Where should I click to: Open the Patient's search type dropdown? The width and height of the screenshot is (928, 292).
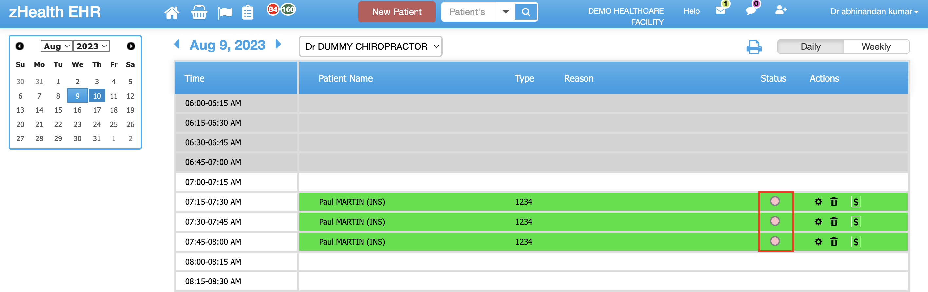point(506,12)
